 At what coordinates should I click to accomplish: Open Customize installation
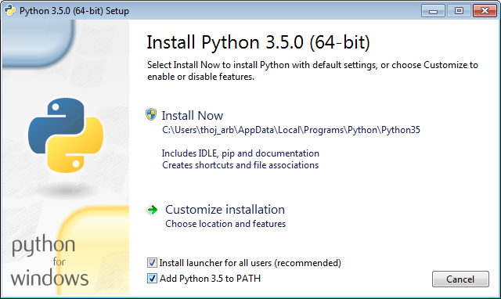pos(225,210)
